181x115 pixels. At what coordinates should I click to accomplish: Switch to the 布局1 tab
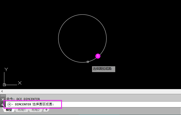22,110
